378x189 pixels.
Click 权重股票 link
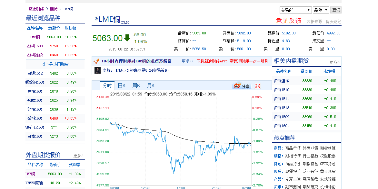328,156
